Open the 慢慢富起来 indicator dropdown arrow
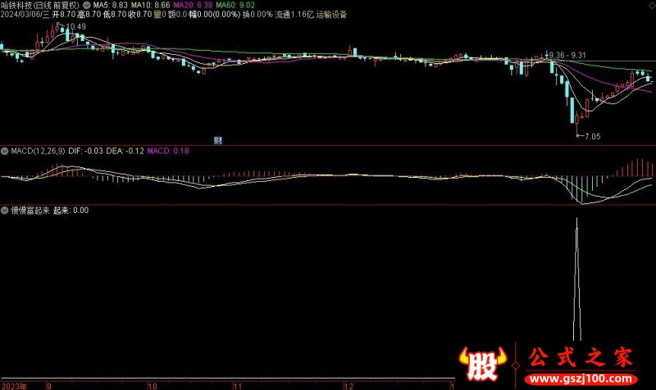Viewport: 656px width, 390px height. (5, 211)
